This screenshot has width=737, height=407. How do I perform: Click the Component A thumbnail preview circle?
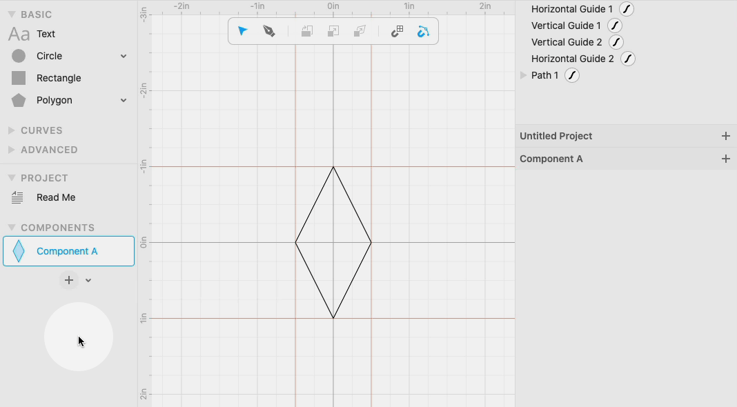point(78,337)
